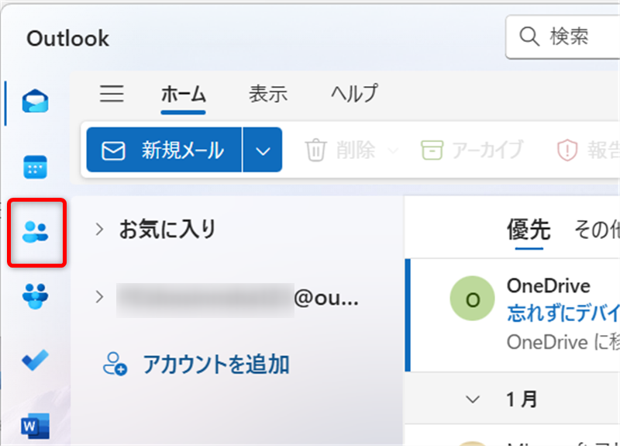620x446 pixels.
Task: Open the 新規メール dropdown arrow
Action: pos(263,150)
